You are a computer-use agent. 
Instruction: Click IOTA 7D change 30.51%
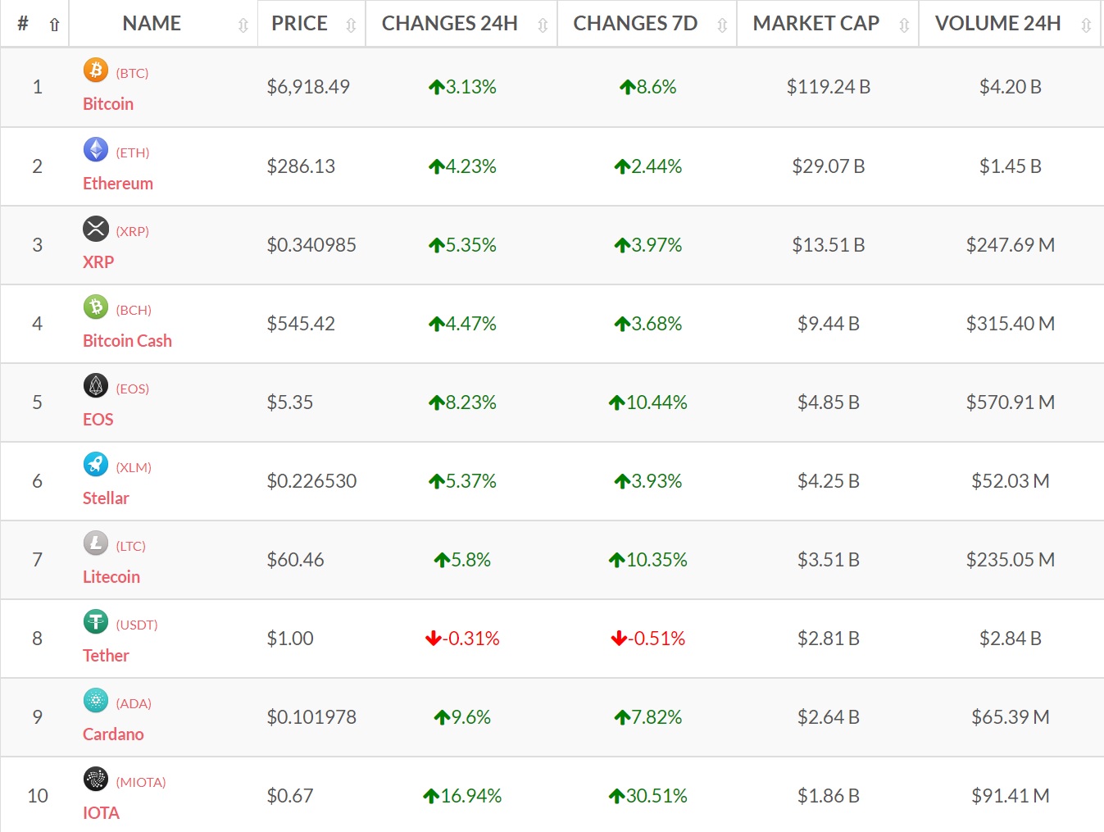pyautogui.click(x=647, y=796)
